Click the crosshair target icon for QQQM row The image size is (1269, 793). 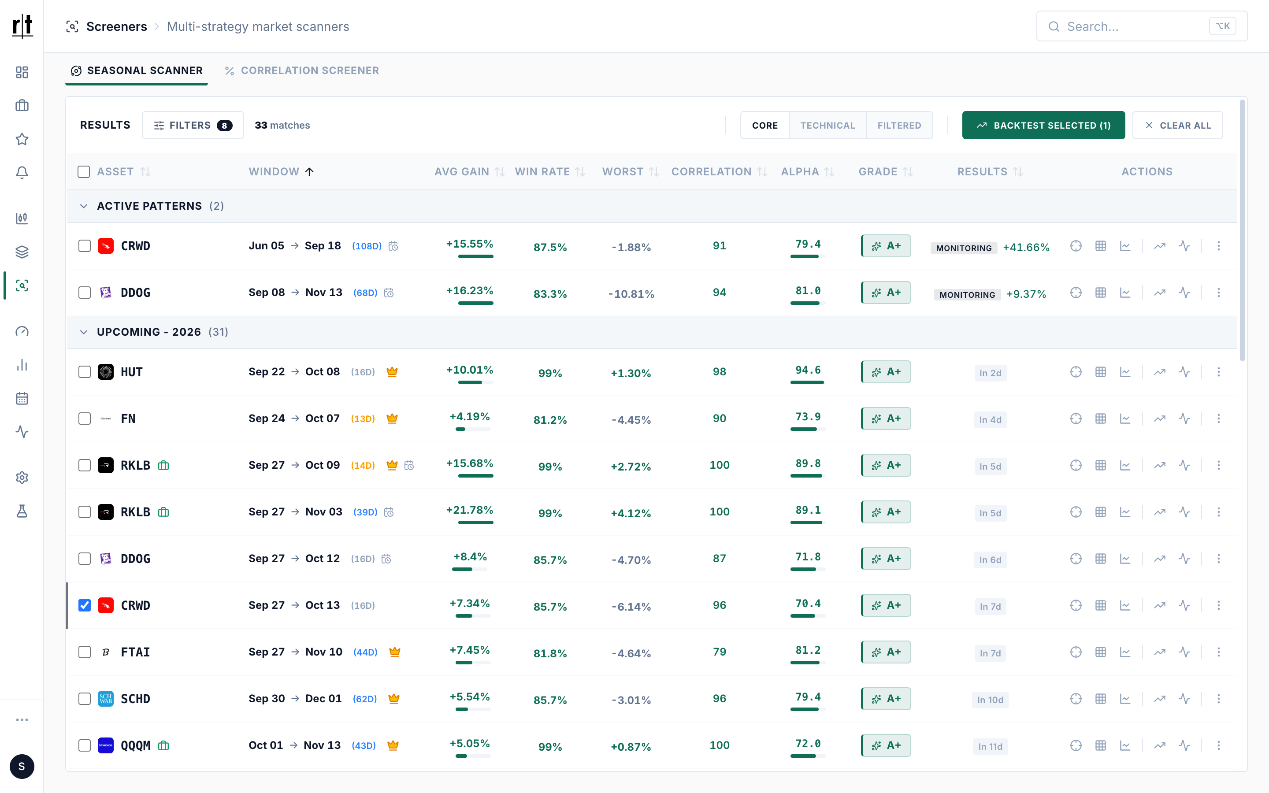click(x=1076, y=745)
